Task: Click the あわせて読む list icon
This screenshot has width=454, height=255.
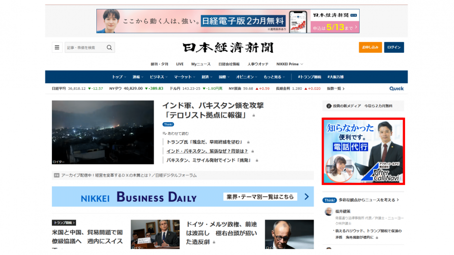Action: click(165, 133)
